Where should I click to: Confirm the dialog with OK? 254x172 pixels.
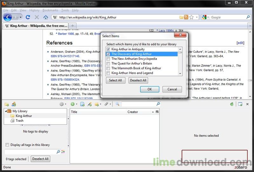pyautogui.click(x=150, y=89)
